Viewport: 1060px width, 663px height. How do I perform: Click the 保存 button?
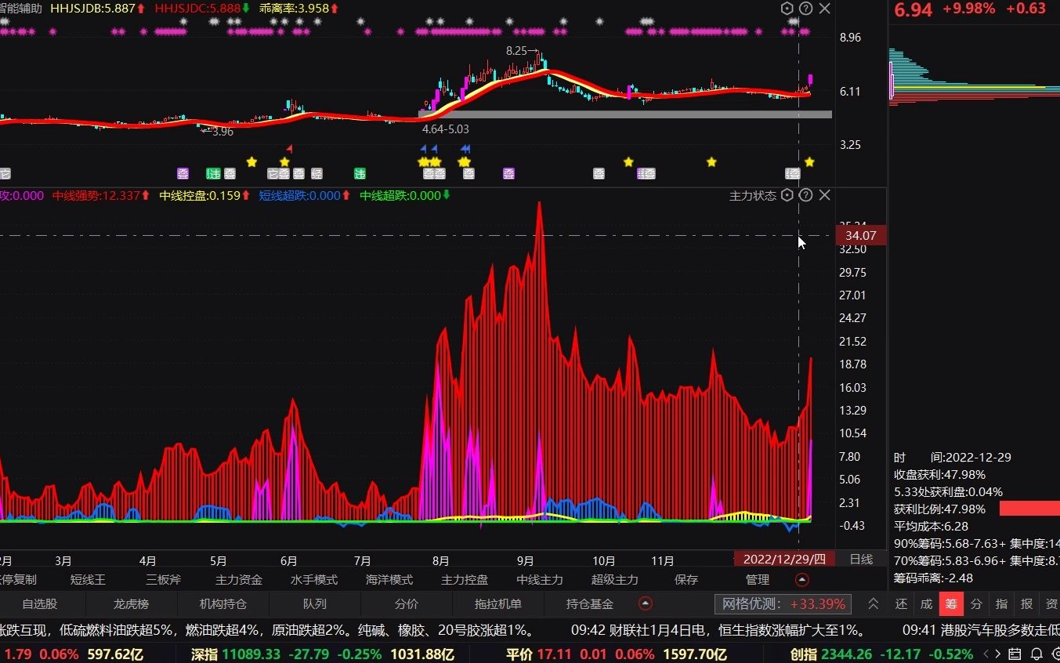click(686, 580)
